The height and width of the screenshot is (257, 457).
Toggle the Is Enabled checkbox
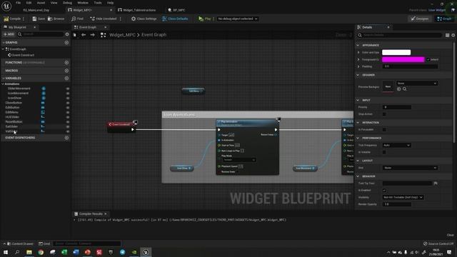384,191
